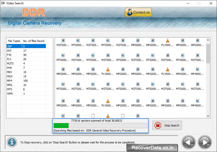Select the MOV file type row
217x152 pixels.
pyautogui.click(x=26, y=76)
